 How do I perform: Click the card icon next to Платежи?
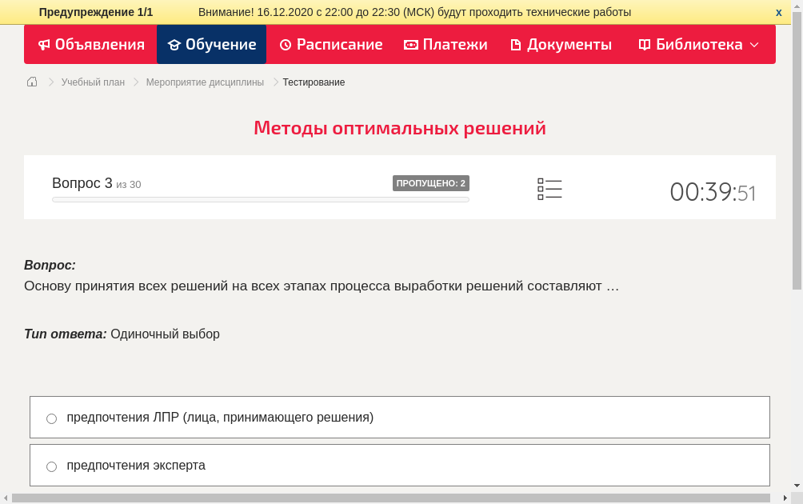pos(412,45)
